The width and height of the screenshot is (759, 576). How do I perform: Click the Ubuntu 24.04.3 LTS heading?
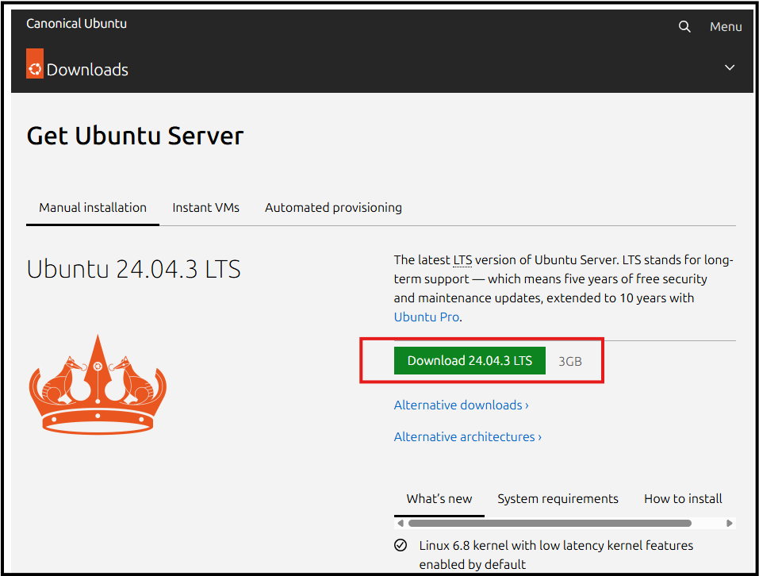133,269
